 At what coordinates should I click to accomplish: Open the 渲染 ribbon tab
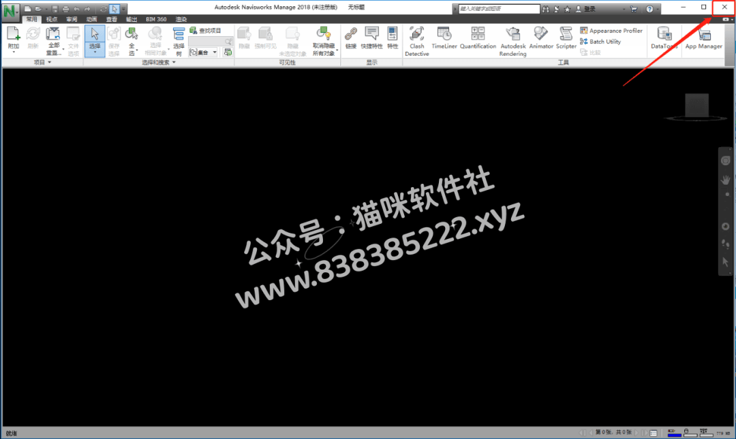click(x=181, y=19)
